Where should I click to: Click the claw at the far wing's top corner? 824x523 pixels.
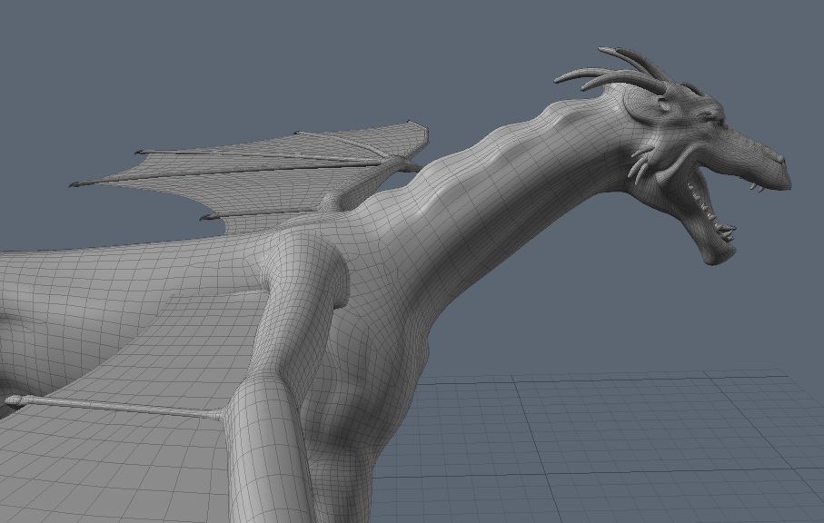coord(412,123)
